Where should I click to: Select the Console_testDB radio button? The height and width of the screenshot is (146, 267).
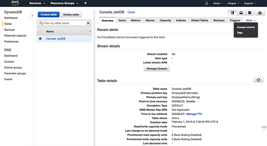(40, 38)
